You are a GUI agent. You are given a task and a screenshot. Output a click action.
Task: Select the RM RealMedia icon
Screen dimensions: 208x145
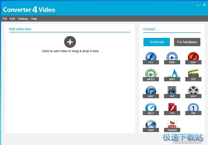[193, 109]
